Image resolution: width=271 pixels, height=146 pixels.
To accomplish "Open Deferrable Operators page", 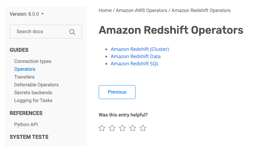I will click(x=36, y=85).
